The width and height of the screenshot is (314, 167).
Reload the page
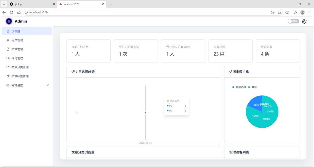[12, 12]
